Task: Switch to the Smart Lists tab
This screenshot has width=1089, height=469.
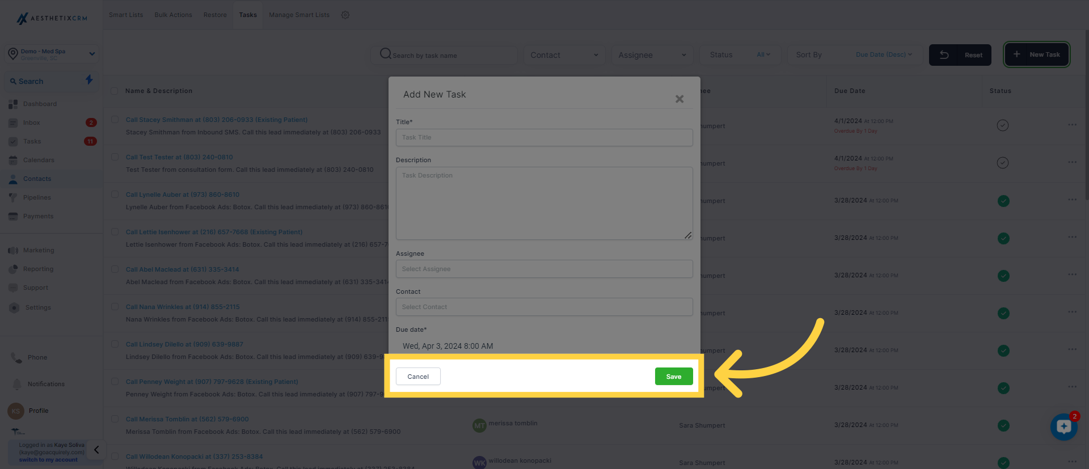Action: [126, 15]
